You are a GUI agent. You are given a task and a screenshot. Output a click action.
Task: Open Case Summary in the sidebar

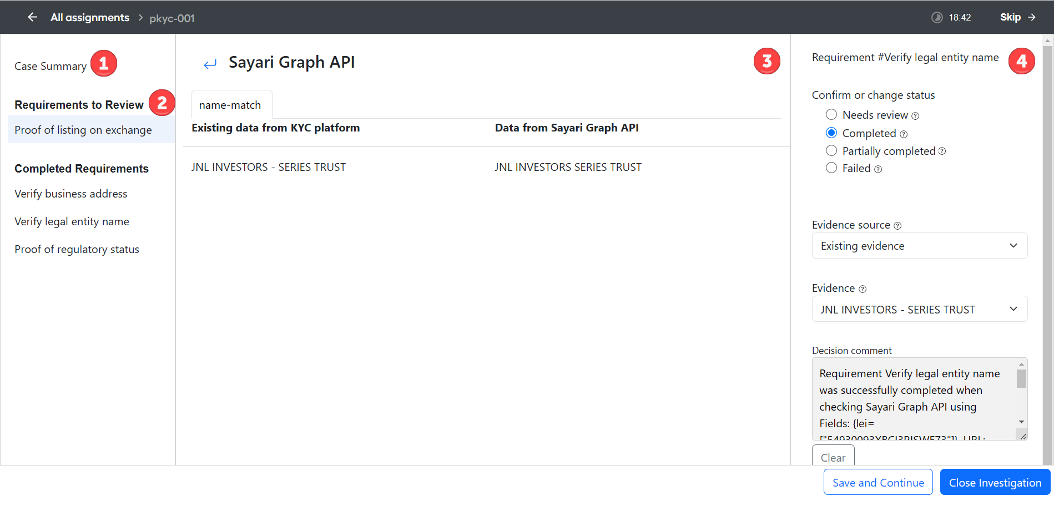tap(51, 66)
